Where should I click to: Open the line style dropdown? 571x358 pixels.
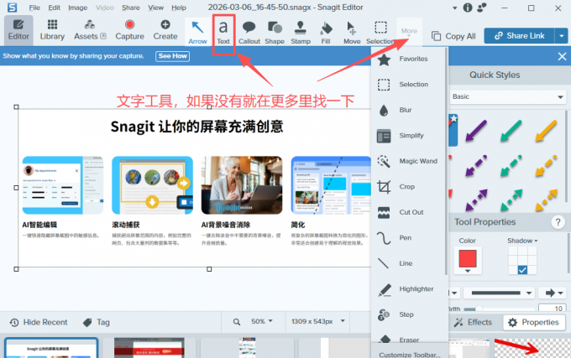[x=500, y=293]
